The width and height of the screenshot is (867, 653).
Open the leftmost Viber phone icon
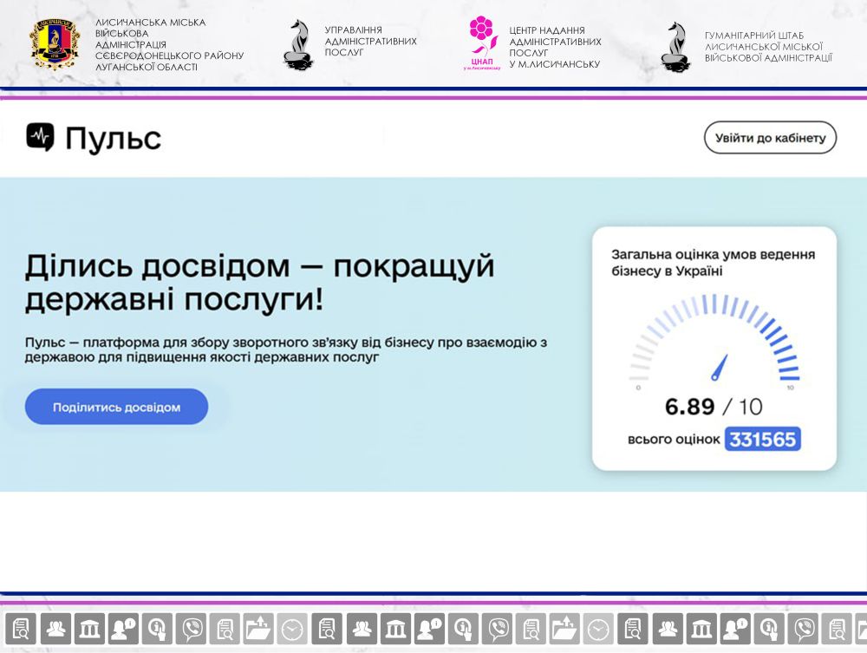[x=191, y=628]
